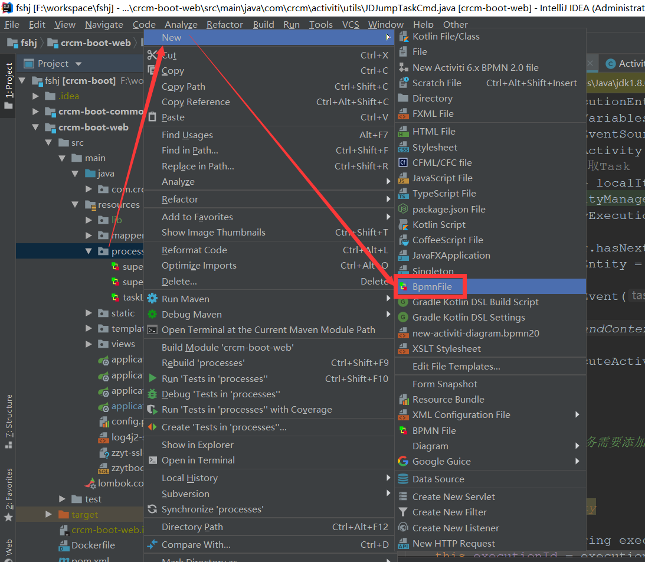Click the Kotlin File/Class icon
The height and width of the screenshot is (562, 645).
pyautogui.click(x=404, y=37)
